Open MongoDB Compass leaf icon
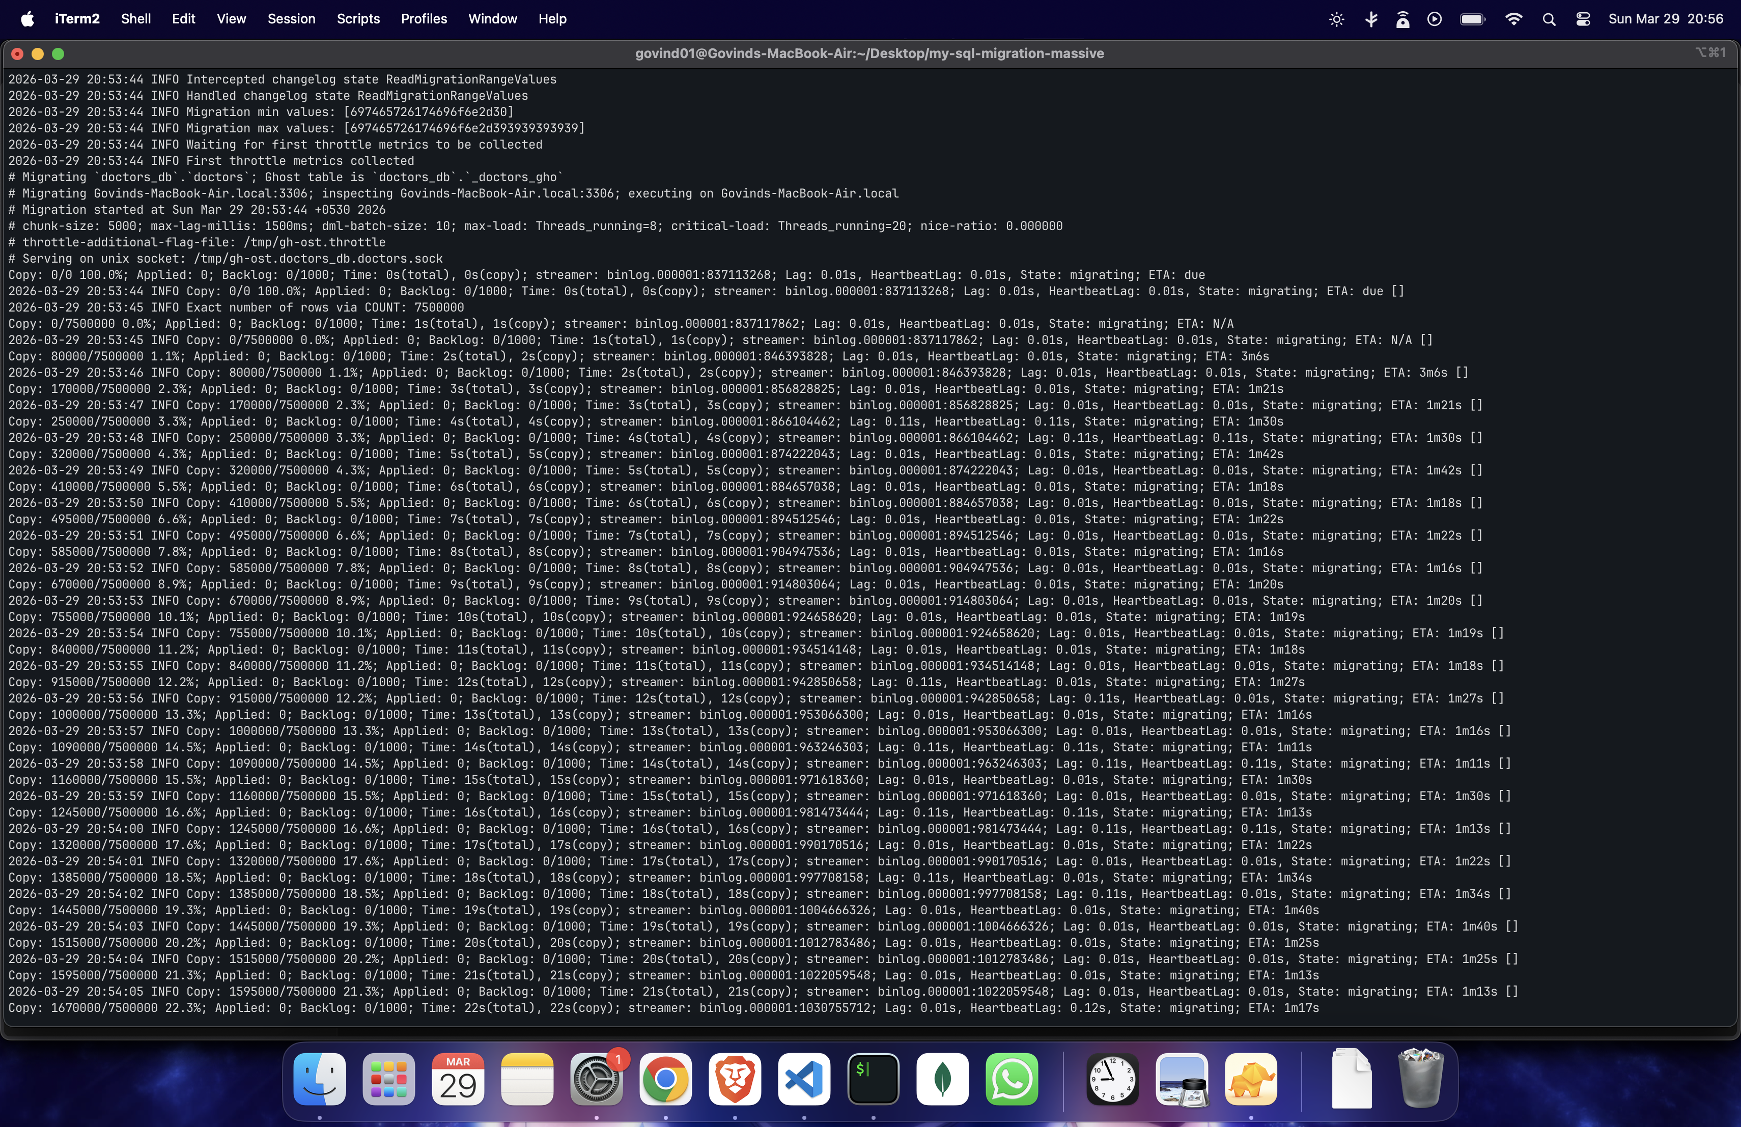The image size is (1741, 1127). point(942,1079)
